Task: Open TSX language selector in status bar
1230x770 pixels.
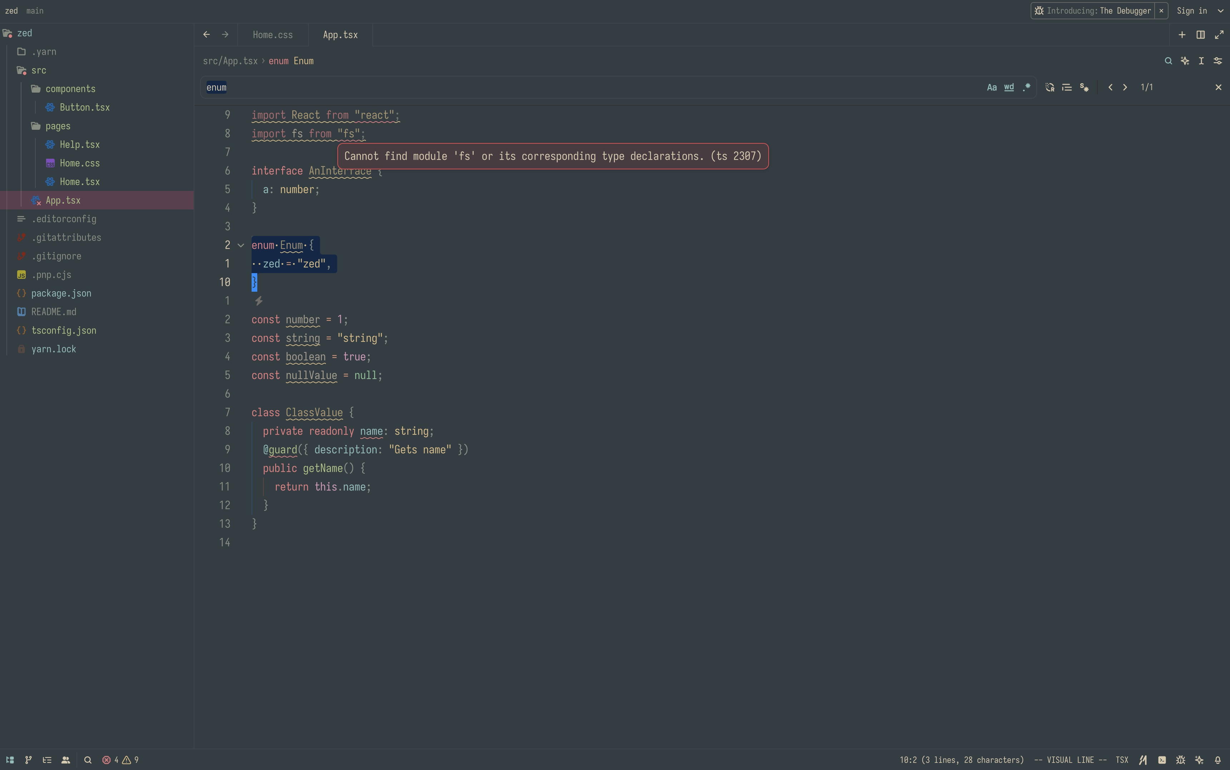Action: (x=1122, y=760)
